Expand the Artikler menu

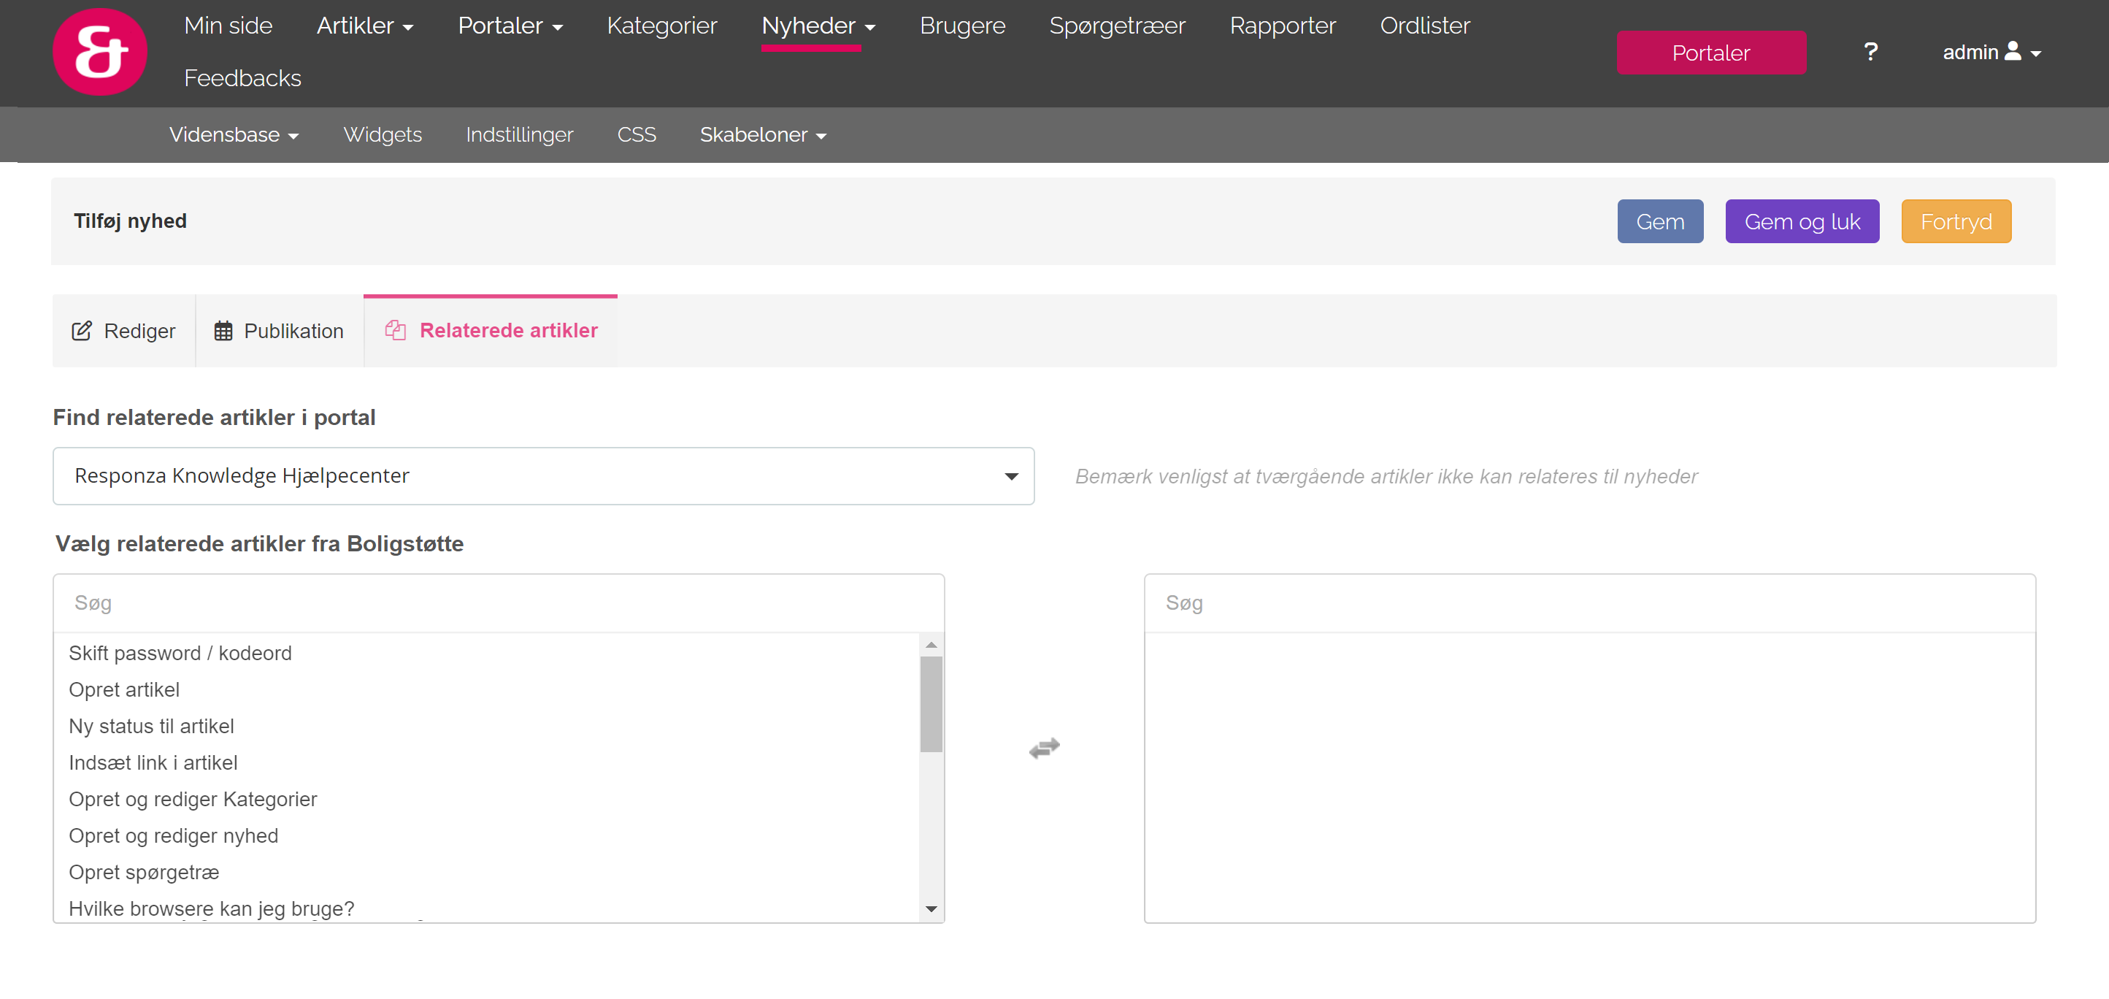[x=364, y=26]
